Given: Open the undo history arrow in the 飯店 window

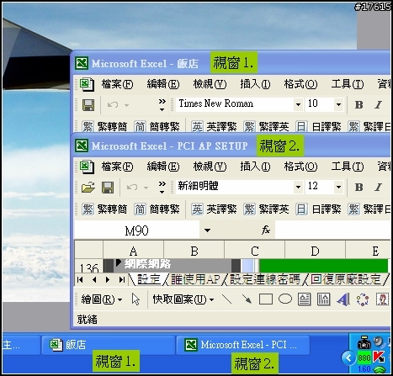Looking at the screenshot, I should (x=126, y=105).
